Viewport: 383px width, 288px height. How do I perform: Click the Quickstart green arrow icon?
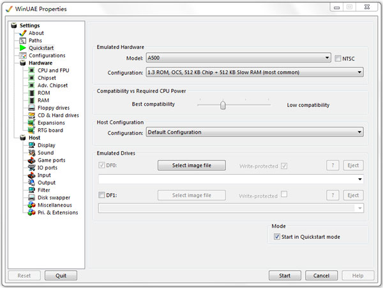point(22,48)
